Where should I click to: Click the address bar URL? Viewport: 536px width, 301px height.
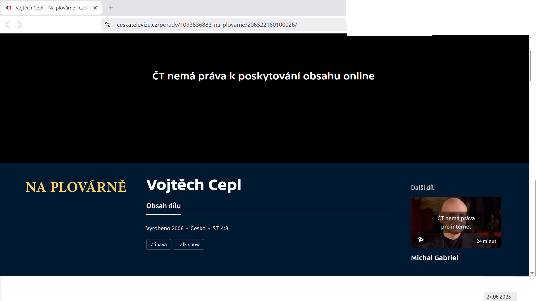(x=207, y=25)
